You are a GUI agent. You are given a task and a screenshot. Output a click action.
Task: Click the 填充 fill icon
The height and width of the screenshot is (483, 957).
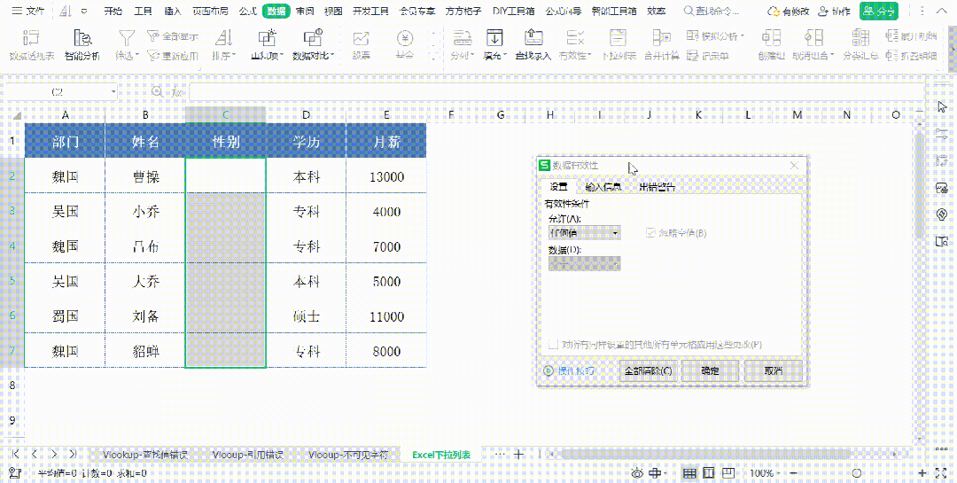494,38
